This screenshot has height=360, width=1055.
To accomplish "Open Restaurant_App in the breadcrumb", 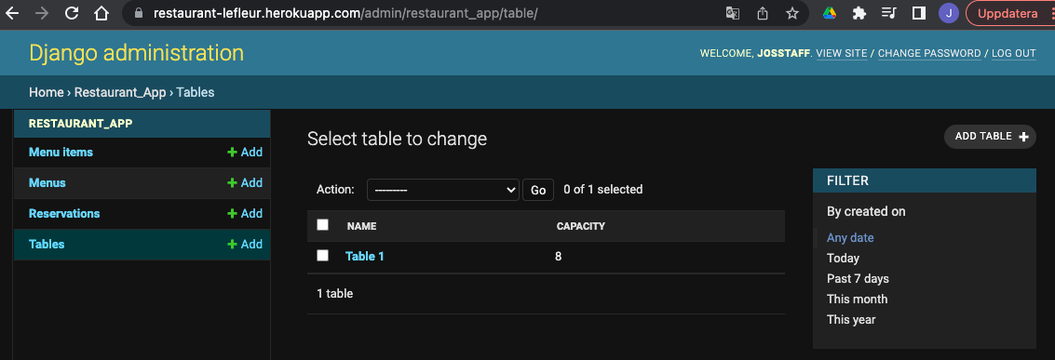I will click(x=120, y=93).
